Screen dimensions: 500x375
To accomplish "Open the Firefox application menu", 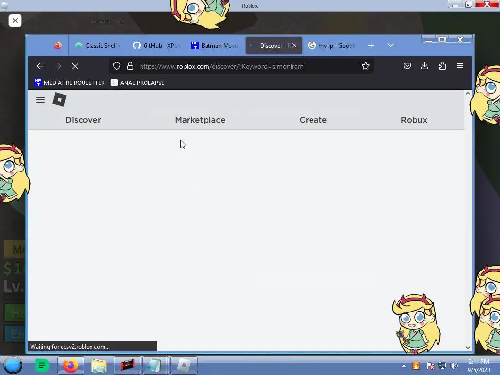I will point(460,66).
